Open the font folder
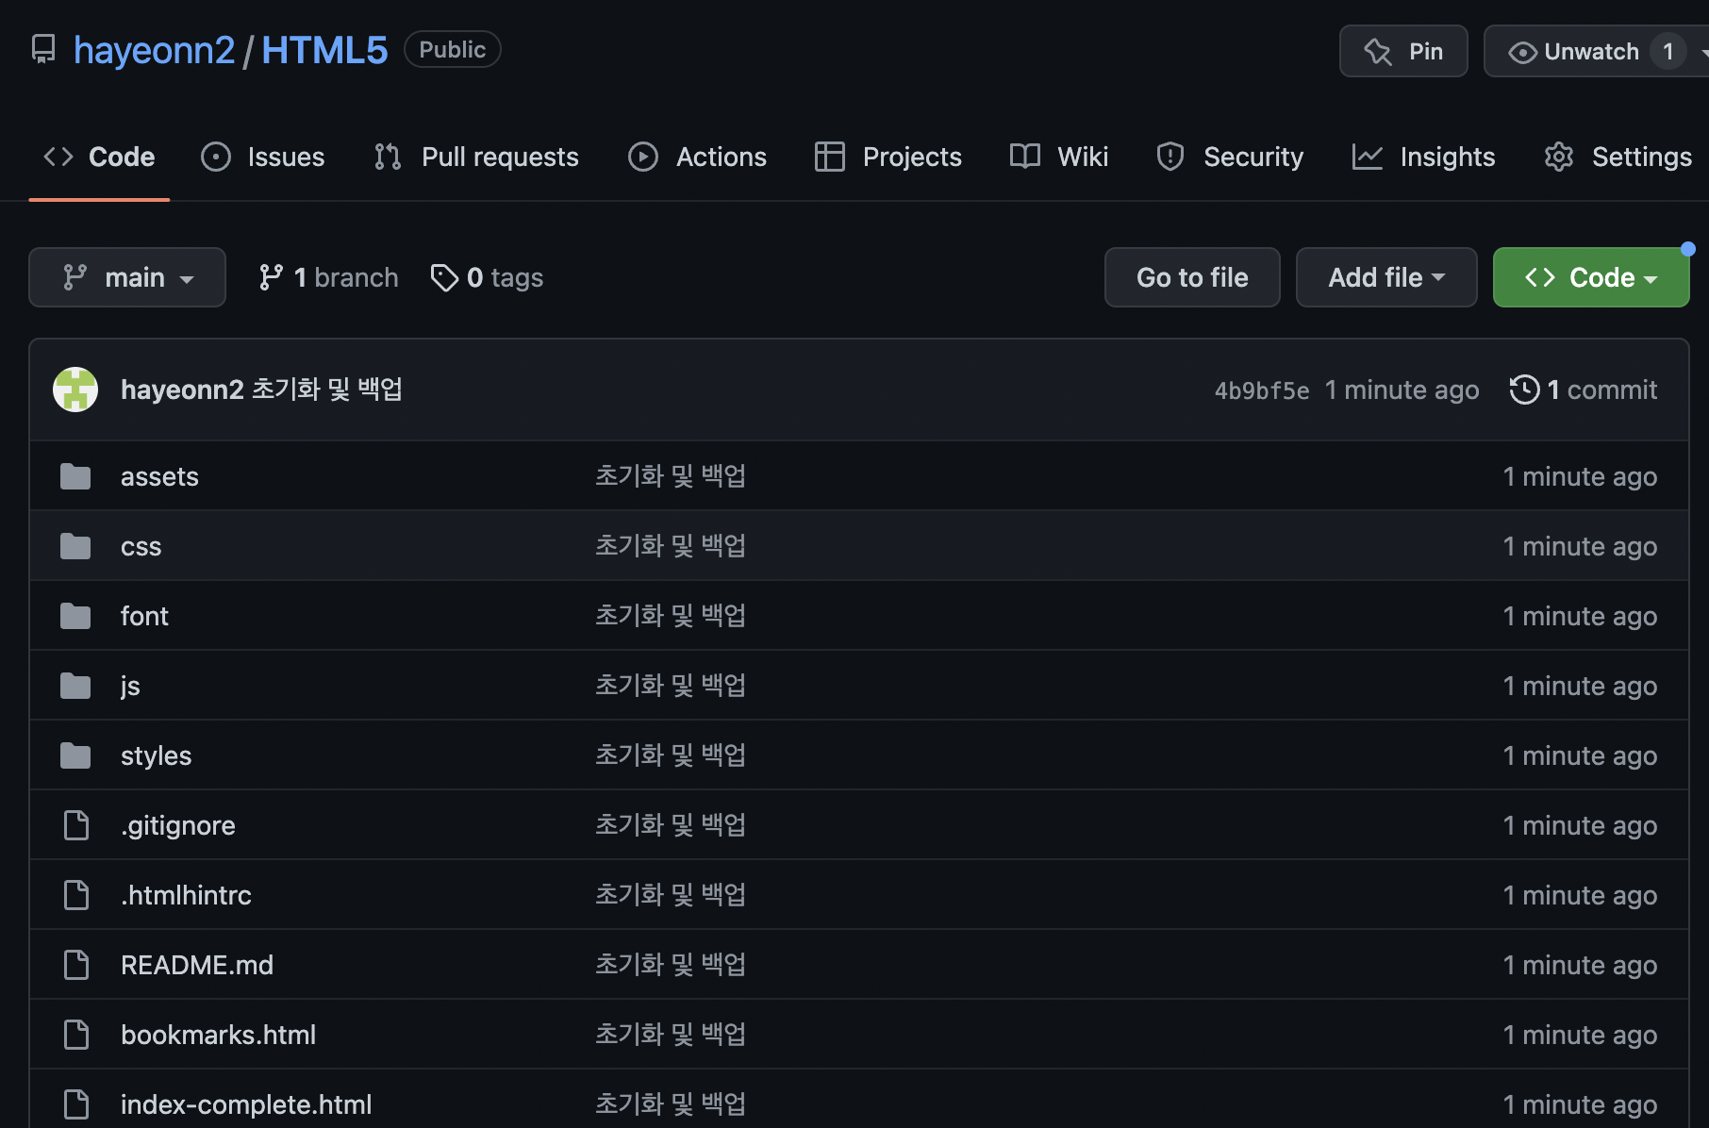 click(144, 616)
